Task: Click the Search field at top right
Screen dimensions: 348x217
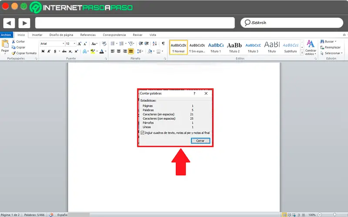Action: pos(292,23)
